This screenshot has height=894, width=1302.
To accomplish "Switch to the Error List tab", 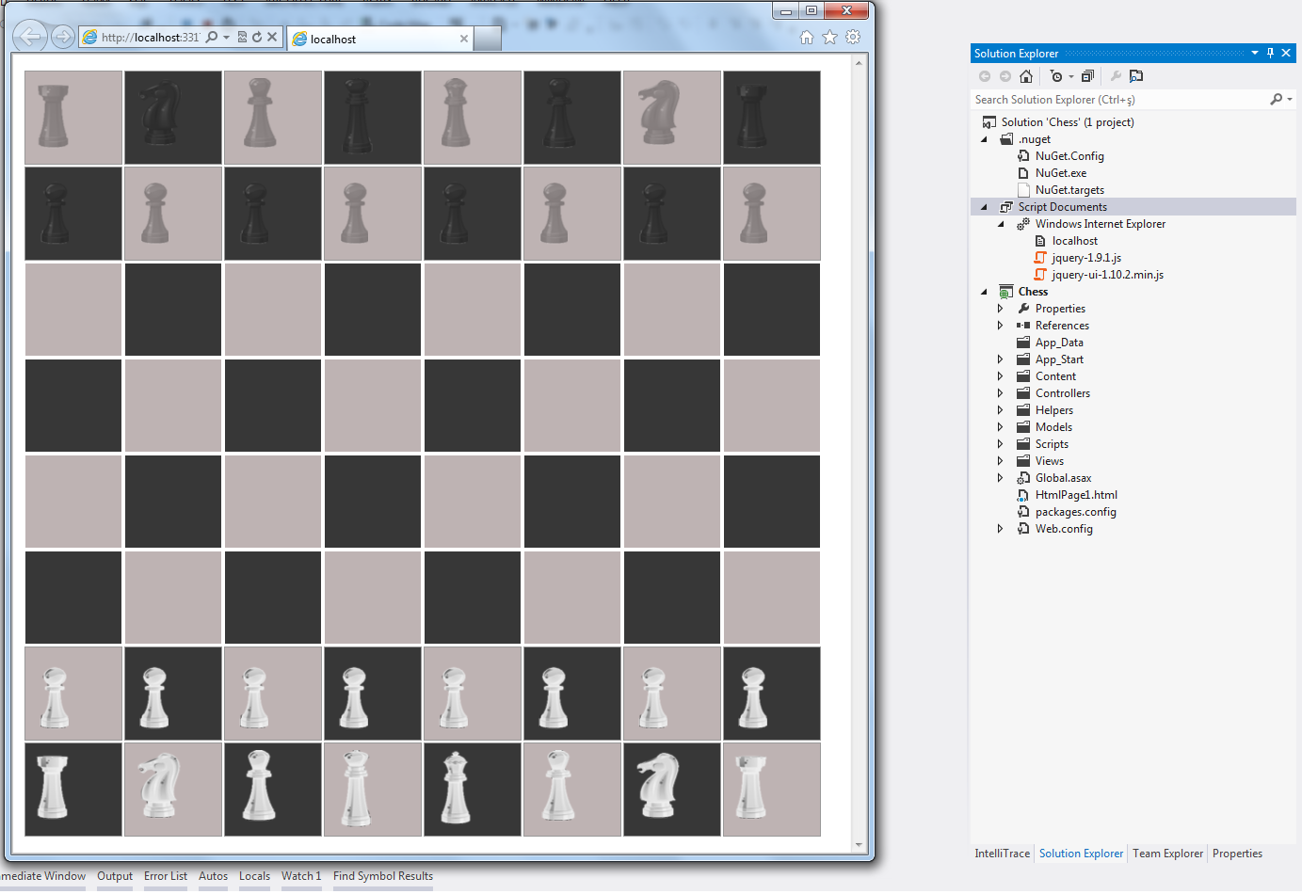I will coord(166,876).
